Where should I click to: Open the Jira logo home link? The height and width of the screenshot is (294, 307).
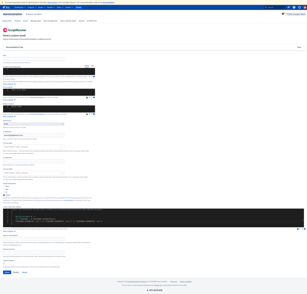point(6,7)
